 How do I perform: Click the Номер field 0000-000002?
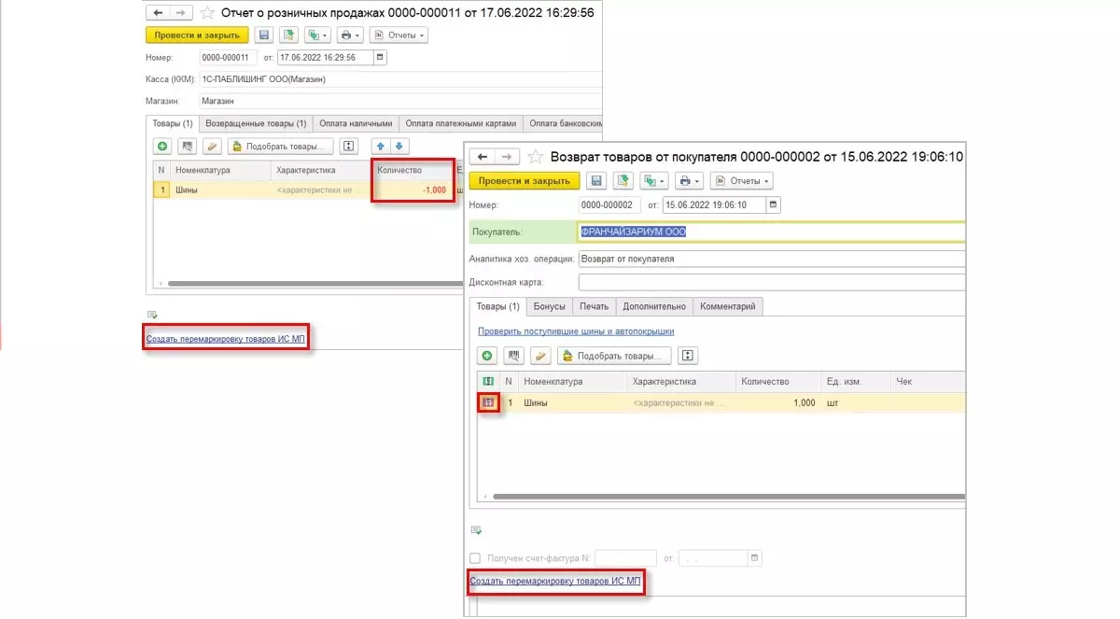coord(609,204)
